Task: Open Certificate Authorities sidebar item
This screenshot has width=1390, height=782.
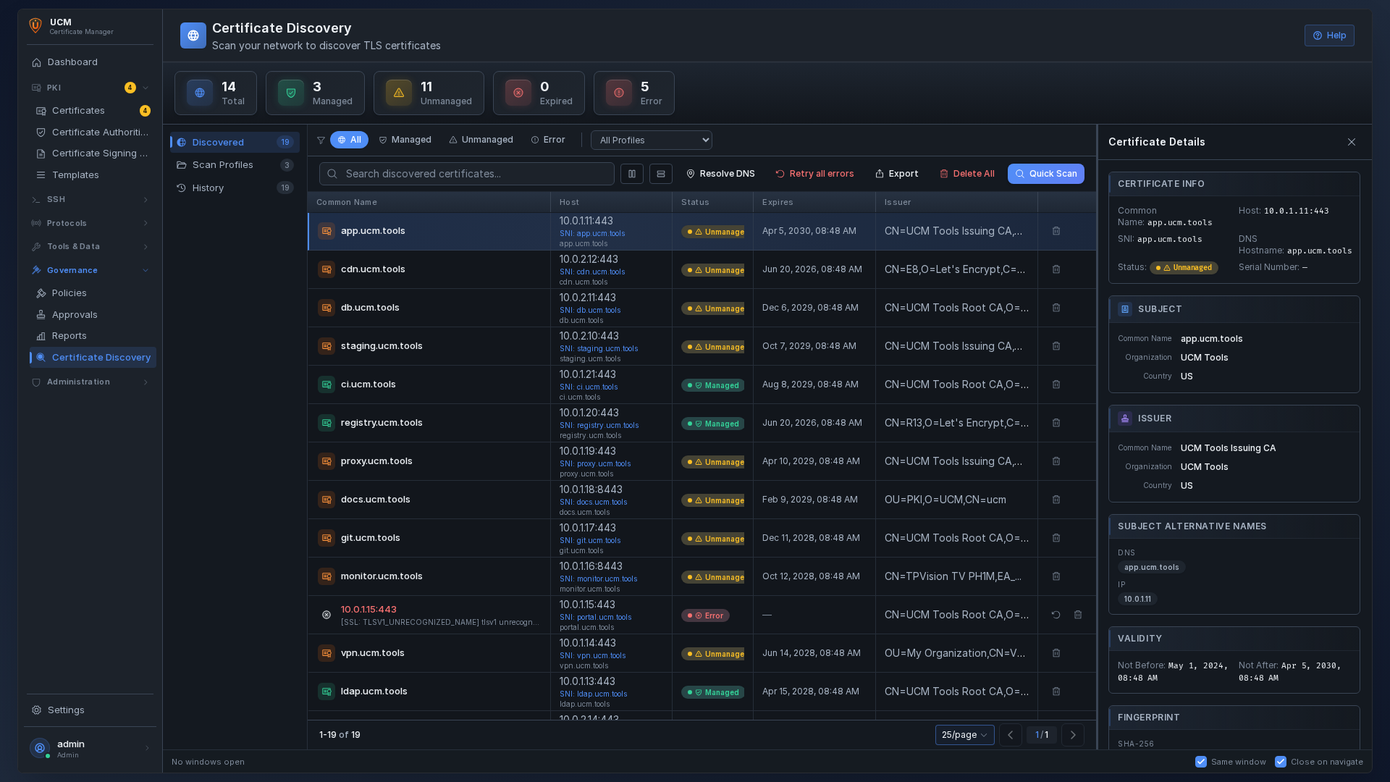Action: coord(93,133)
